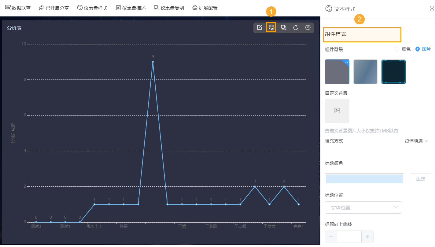Click the chart copy icon
435x247 pixels.
[x=283, y=27]
